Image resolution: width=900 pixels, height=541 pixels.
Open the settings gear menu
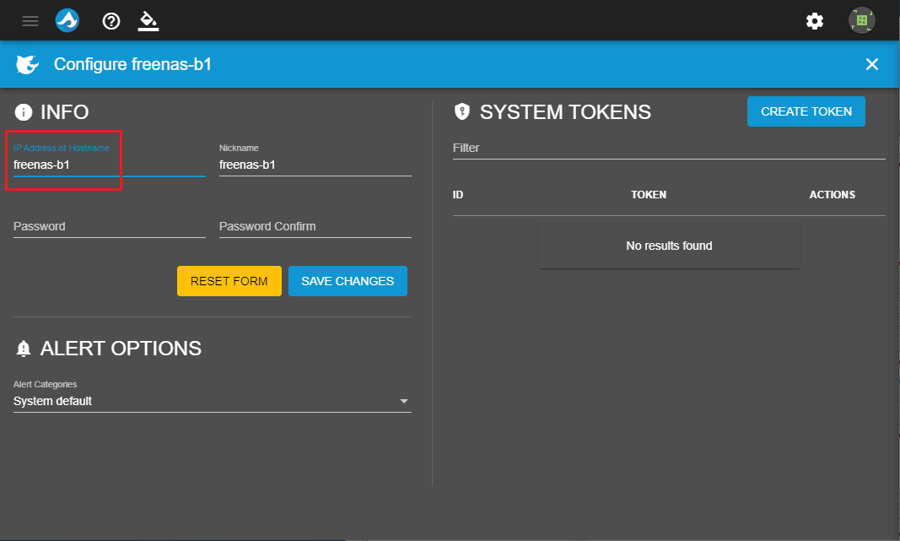point(815,21)
